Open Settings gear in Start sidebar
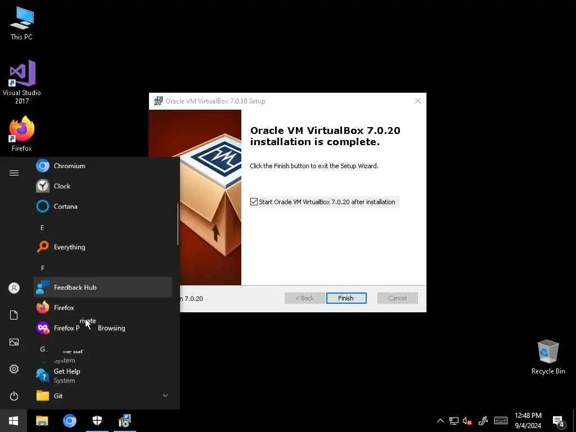The image size is (576, 432). [14, 369]
